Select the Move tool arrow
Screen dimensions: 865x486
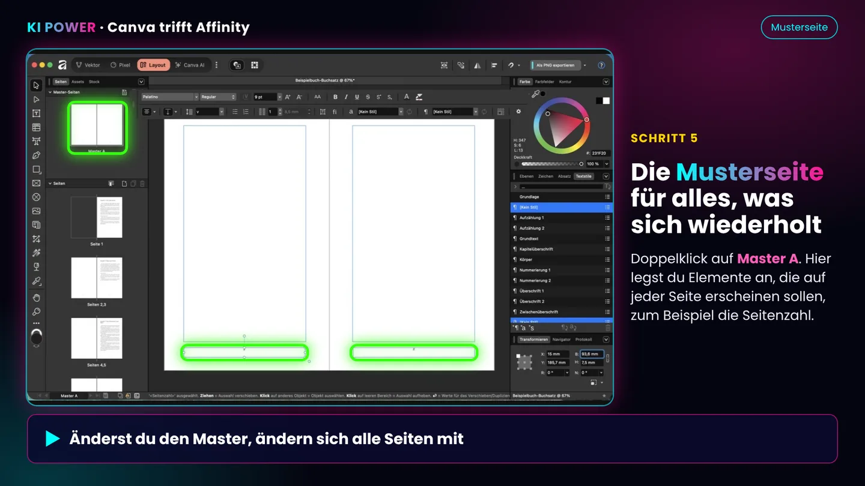[36, 85]
